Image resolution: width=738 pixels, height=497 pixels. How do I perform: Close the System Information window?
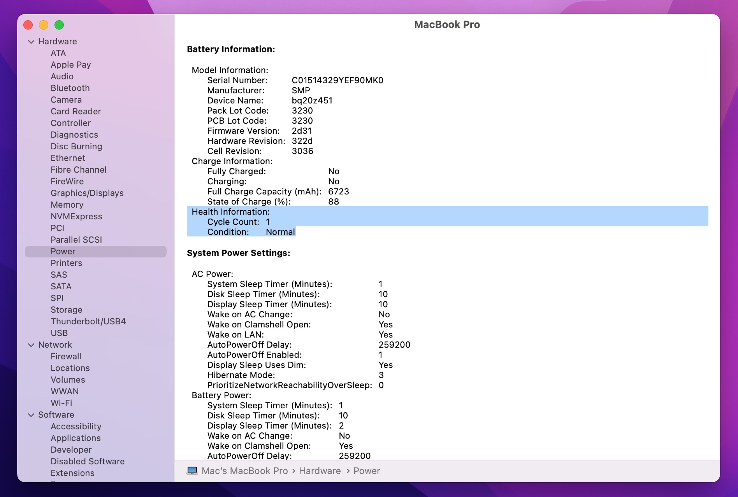[x=28, y=25]
